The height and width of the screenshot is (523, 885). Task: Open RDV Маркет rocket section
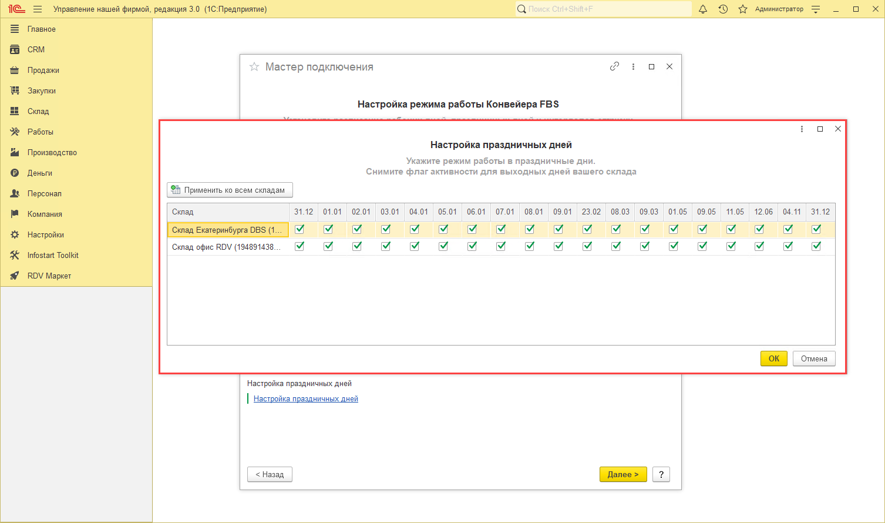tap(49, 276)
